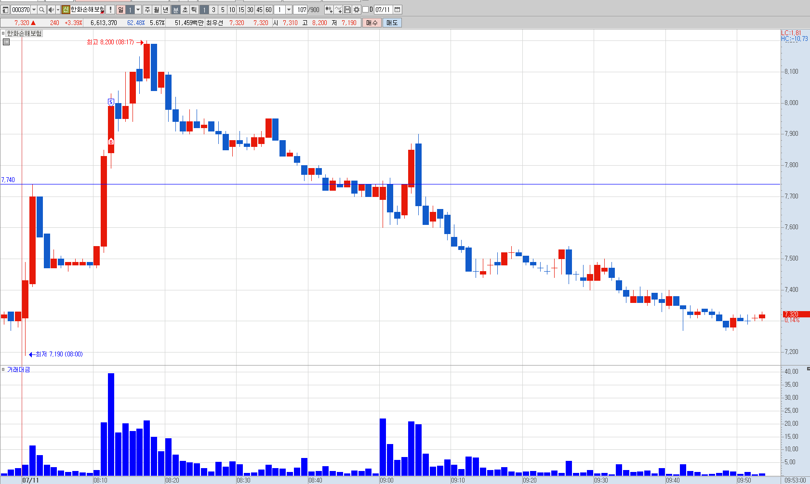
Task: Expand the custom interval value dropdown
Action: pos(289,10)
